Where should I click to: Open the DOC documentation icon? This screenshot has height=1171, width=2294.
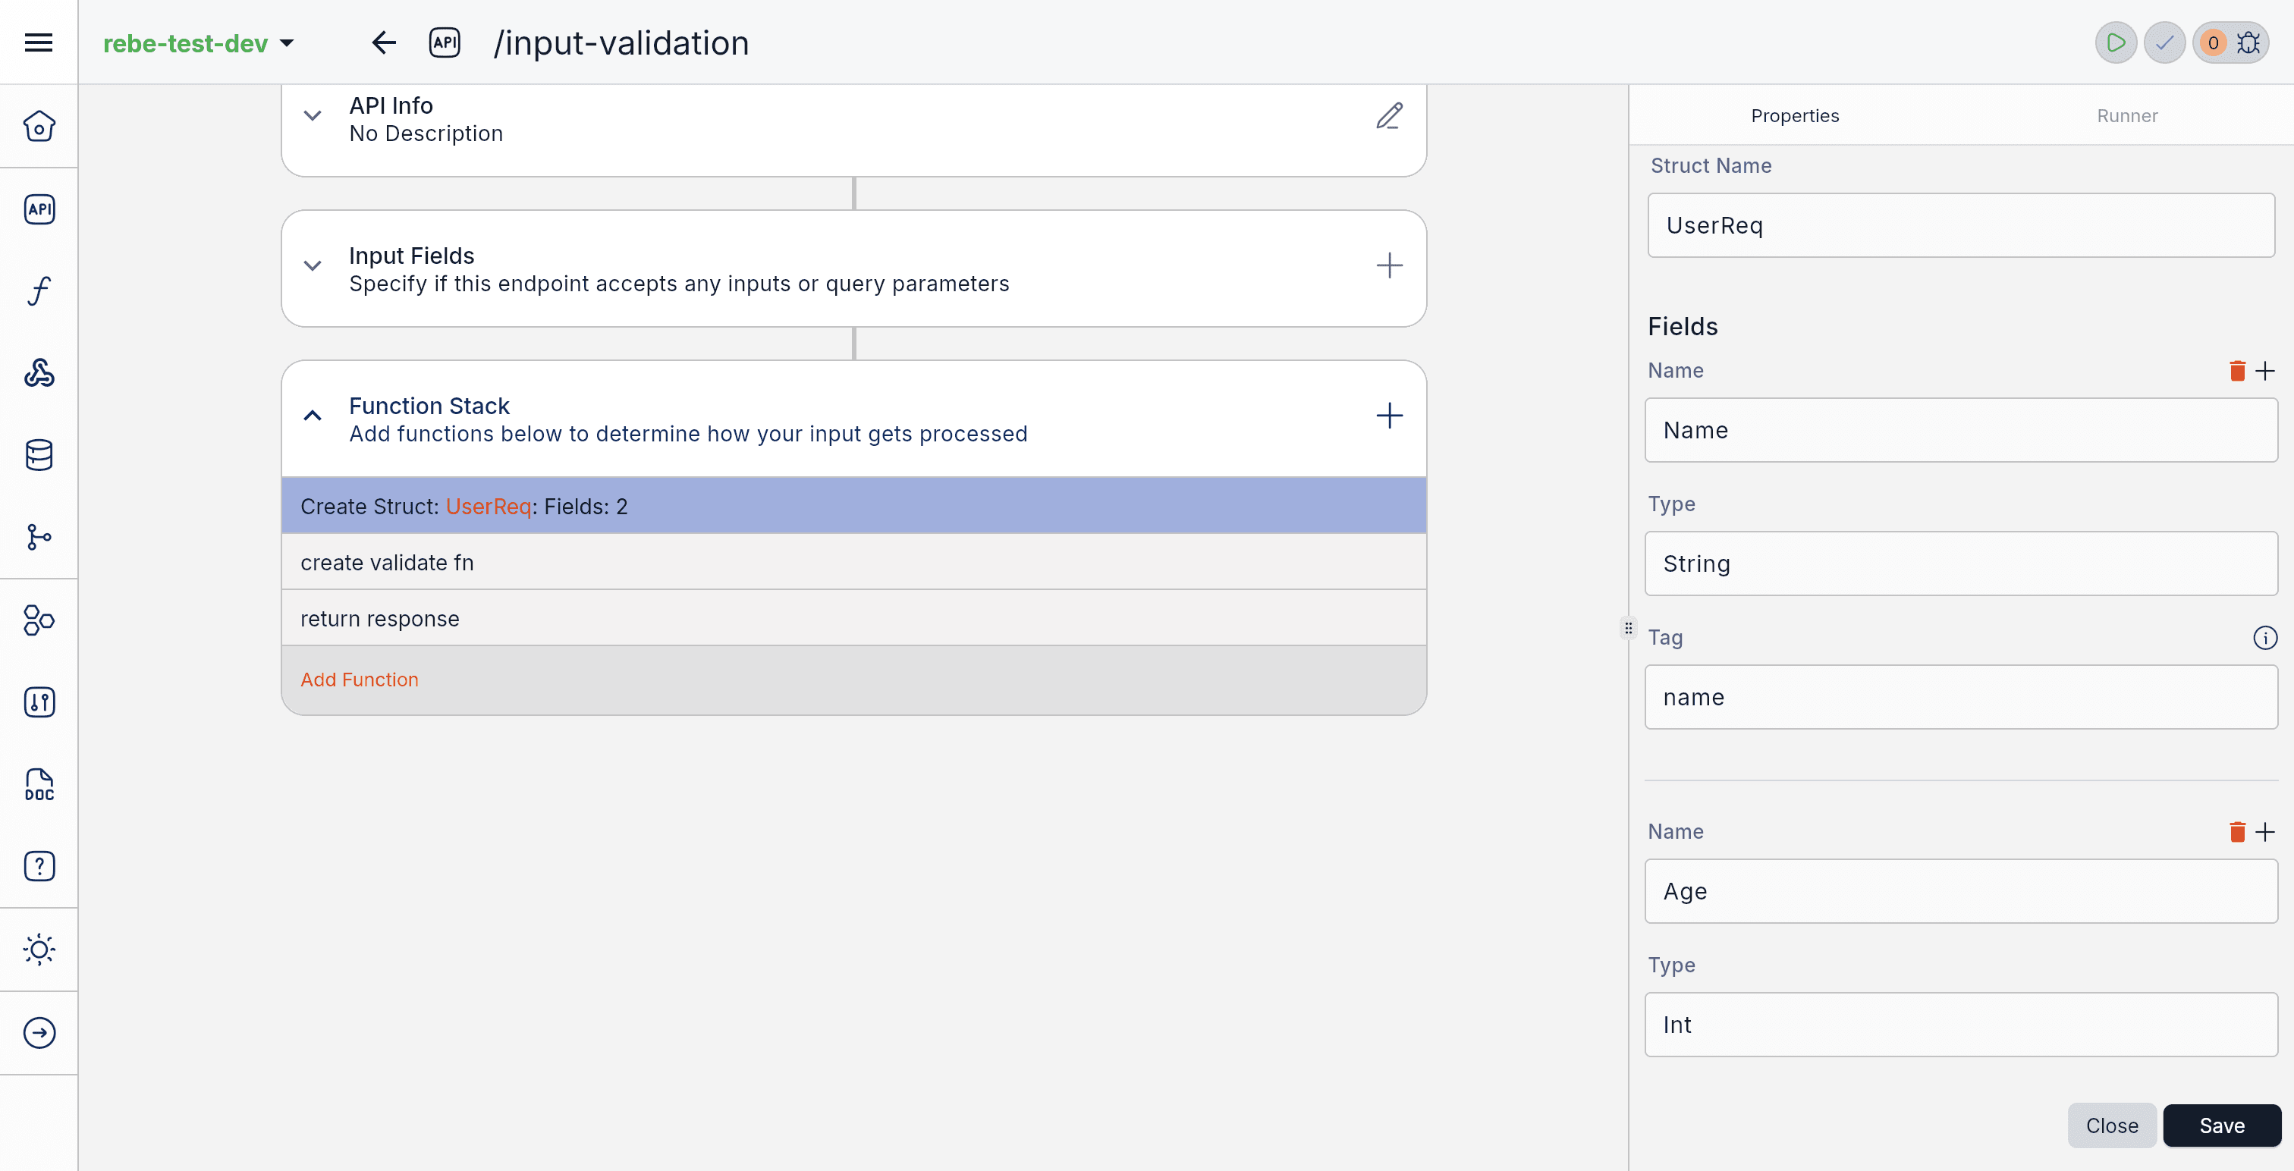click(39, 783)
